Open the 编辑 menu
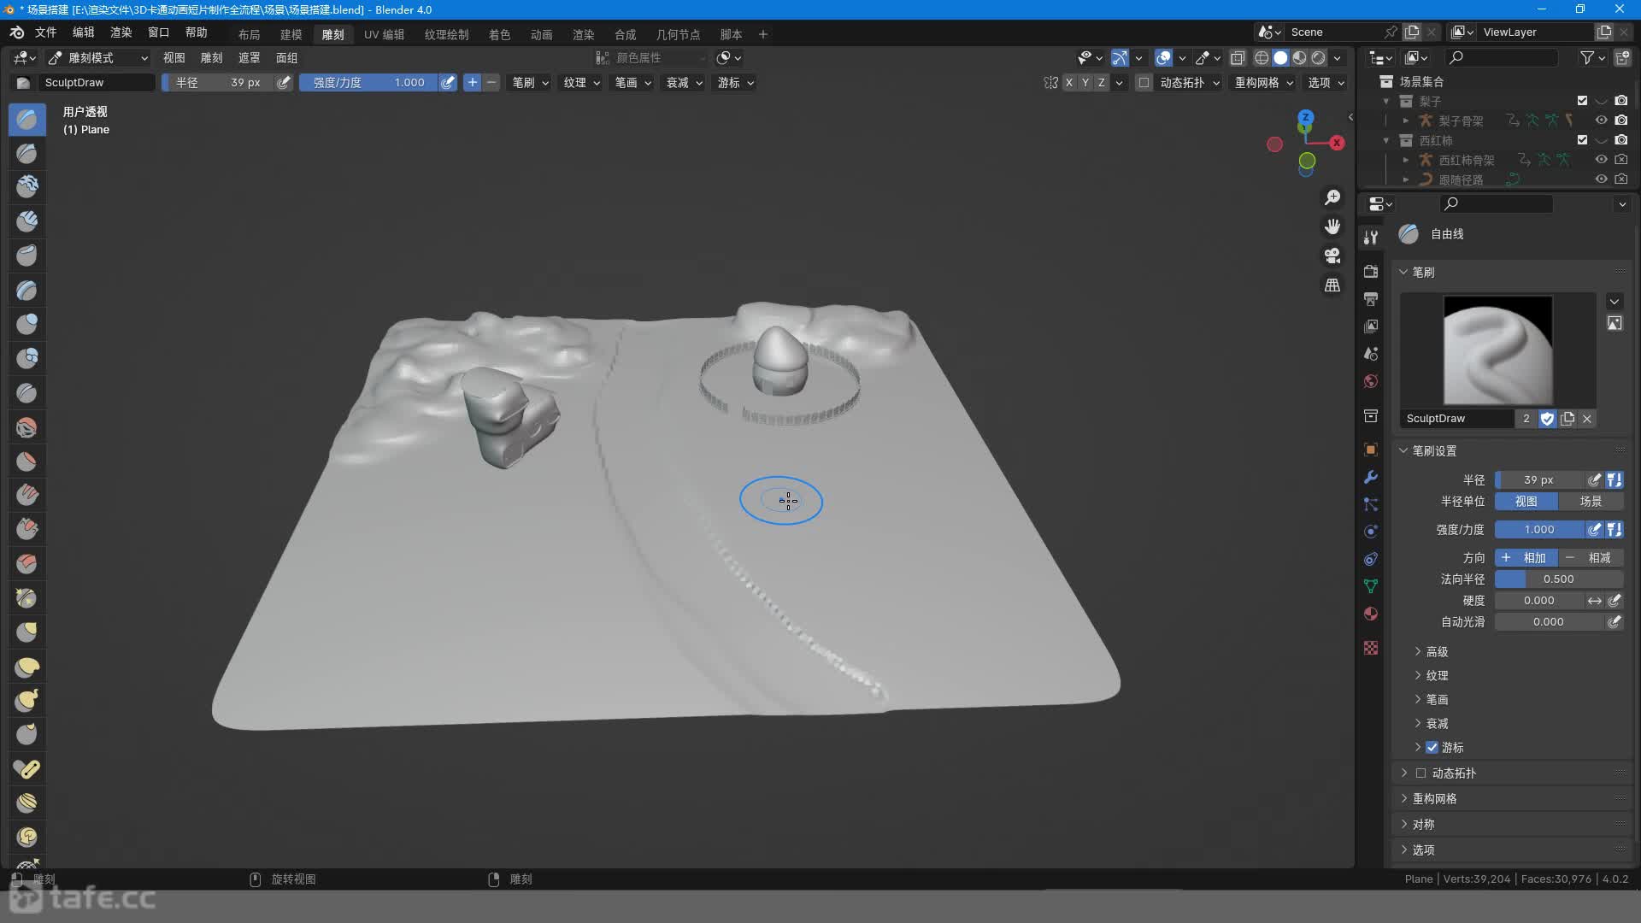This screenshot has width=1641, height=923. (83, 32)
